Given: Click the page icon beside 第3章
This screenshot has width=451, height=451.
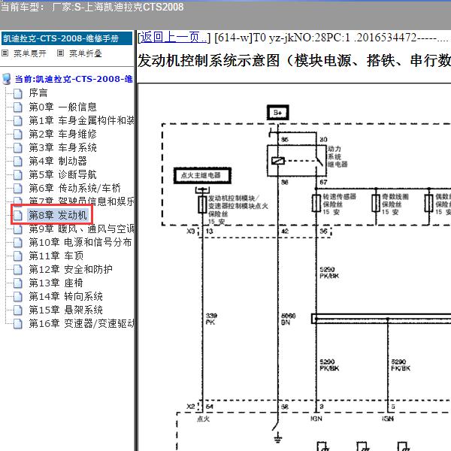Looking at the screenshot, I should (18, 147).
